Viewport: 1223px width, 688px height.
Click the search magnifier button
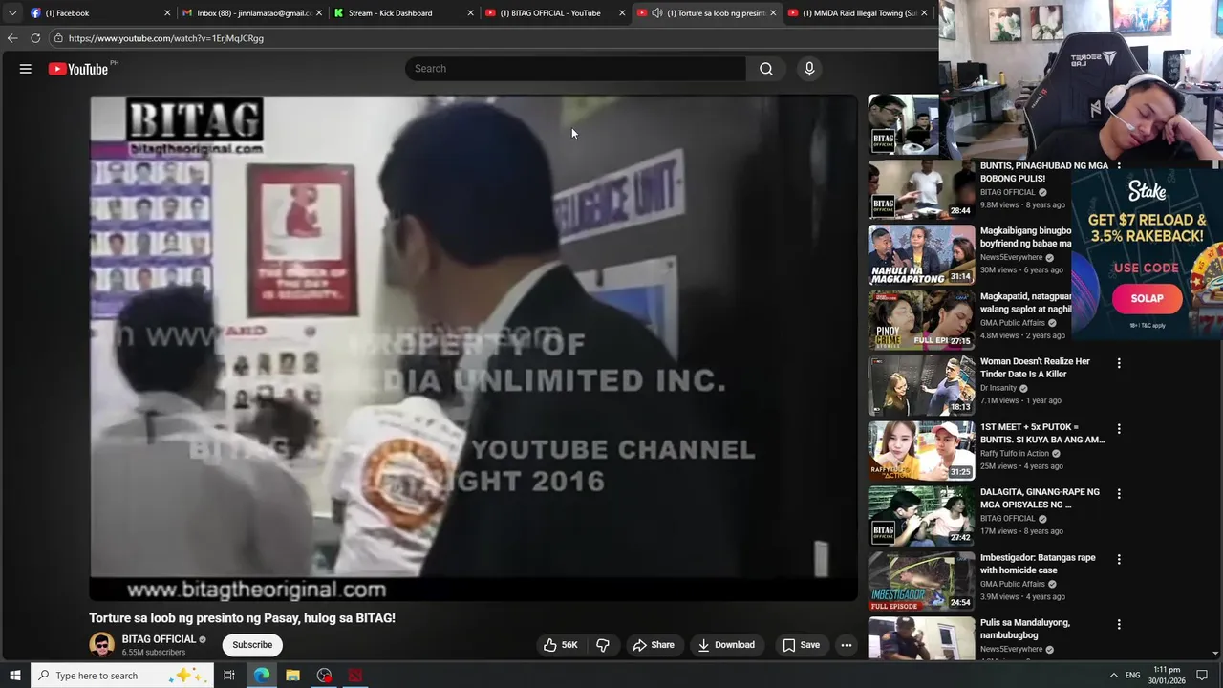click(766, 69)
